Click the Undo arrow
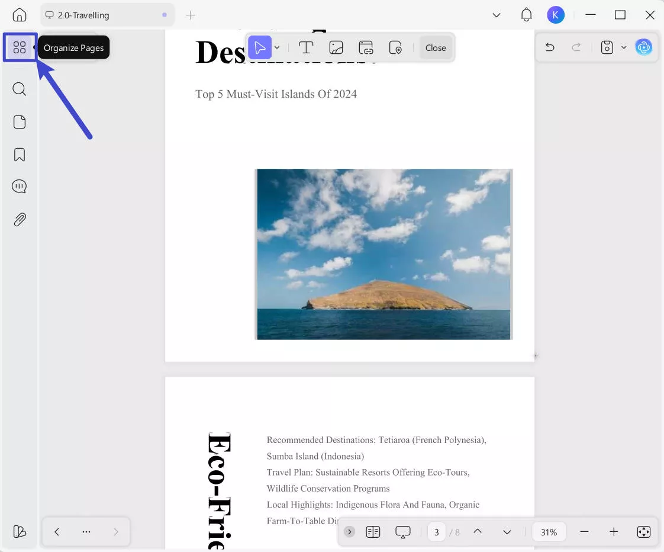The width and height of the screenshot is (664, 552). [550, 47]
